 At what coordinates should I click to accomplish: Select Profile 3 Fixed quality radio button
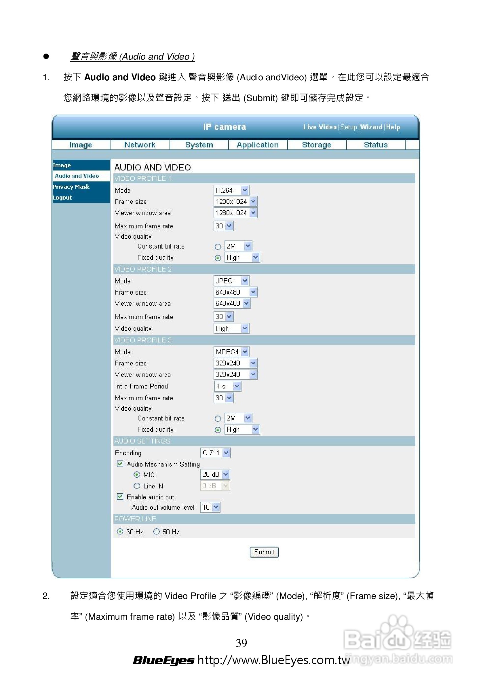click(x=218, y=430)
